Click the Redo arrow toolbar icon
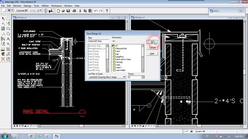248x139 pixels. (101, 11)
